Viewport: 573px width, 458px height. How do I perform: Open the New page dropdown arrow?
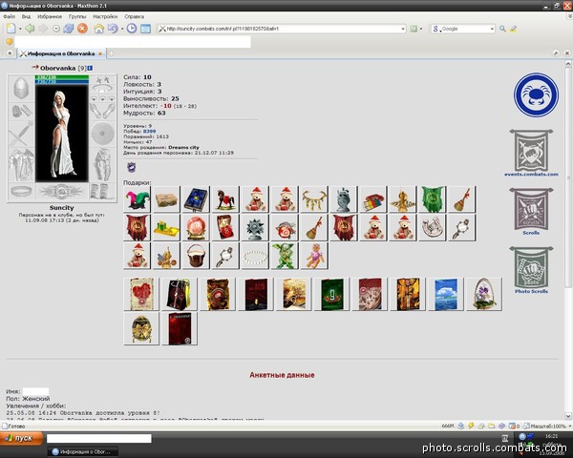20,29
